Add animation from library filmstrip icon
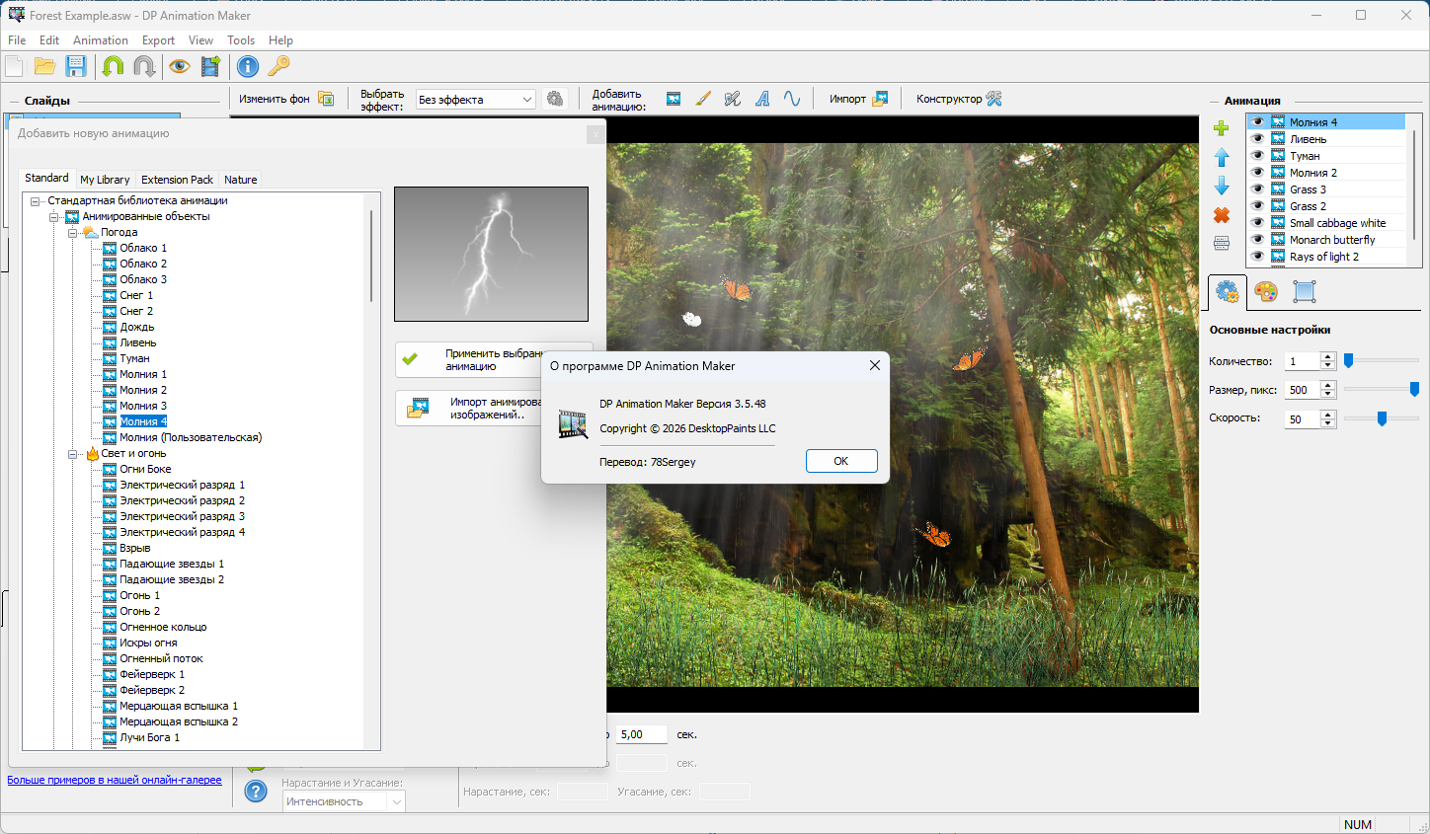Viewport: 1430px width, 834px height. (x=674, y=99)
